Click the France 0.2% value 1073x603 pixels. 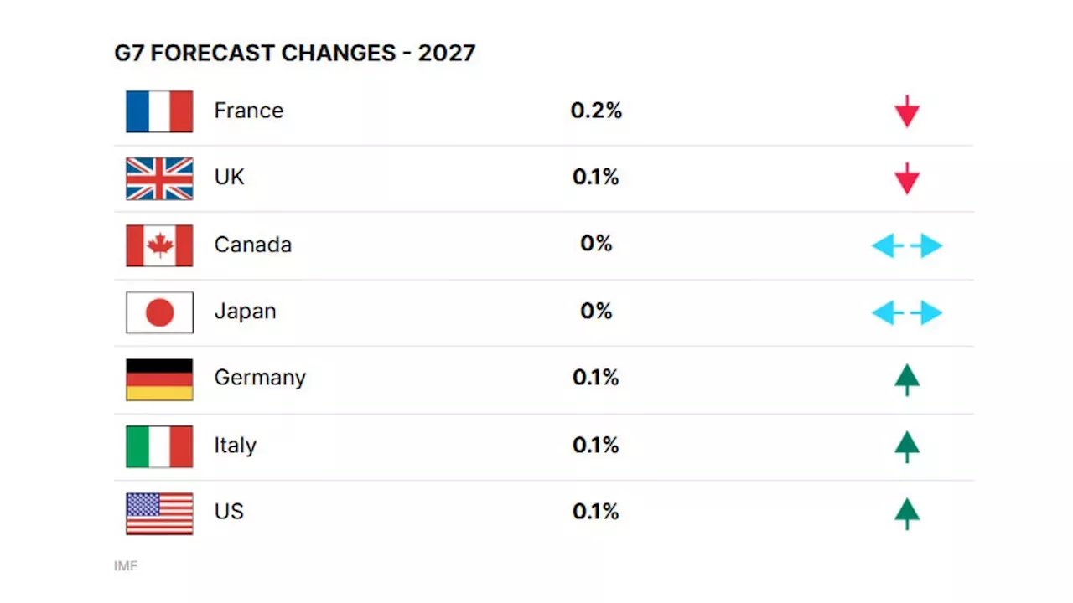click(596, 111)
